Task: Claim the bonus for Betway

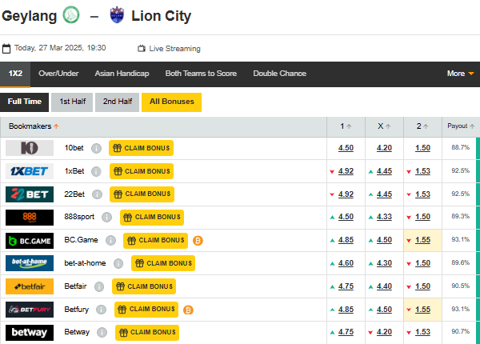Action: (147, 333)
